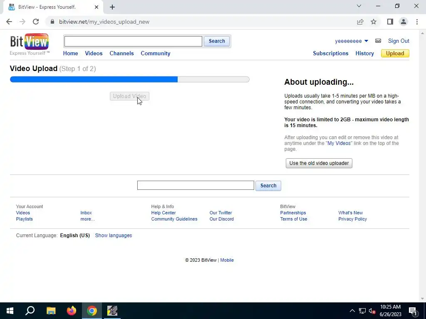426x319 pixels.
Task: Open Subscriptions page
Action: [331, 54]
